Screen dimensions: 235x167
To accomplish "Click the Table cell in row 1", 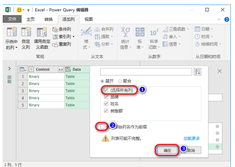I will coord(77,77).
